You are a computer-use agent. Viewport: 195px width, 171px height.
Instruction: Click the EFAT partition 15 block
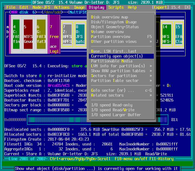[x=179, y=34]
